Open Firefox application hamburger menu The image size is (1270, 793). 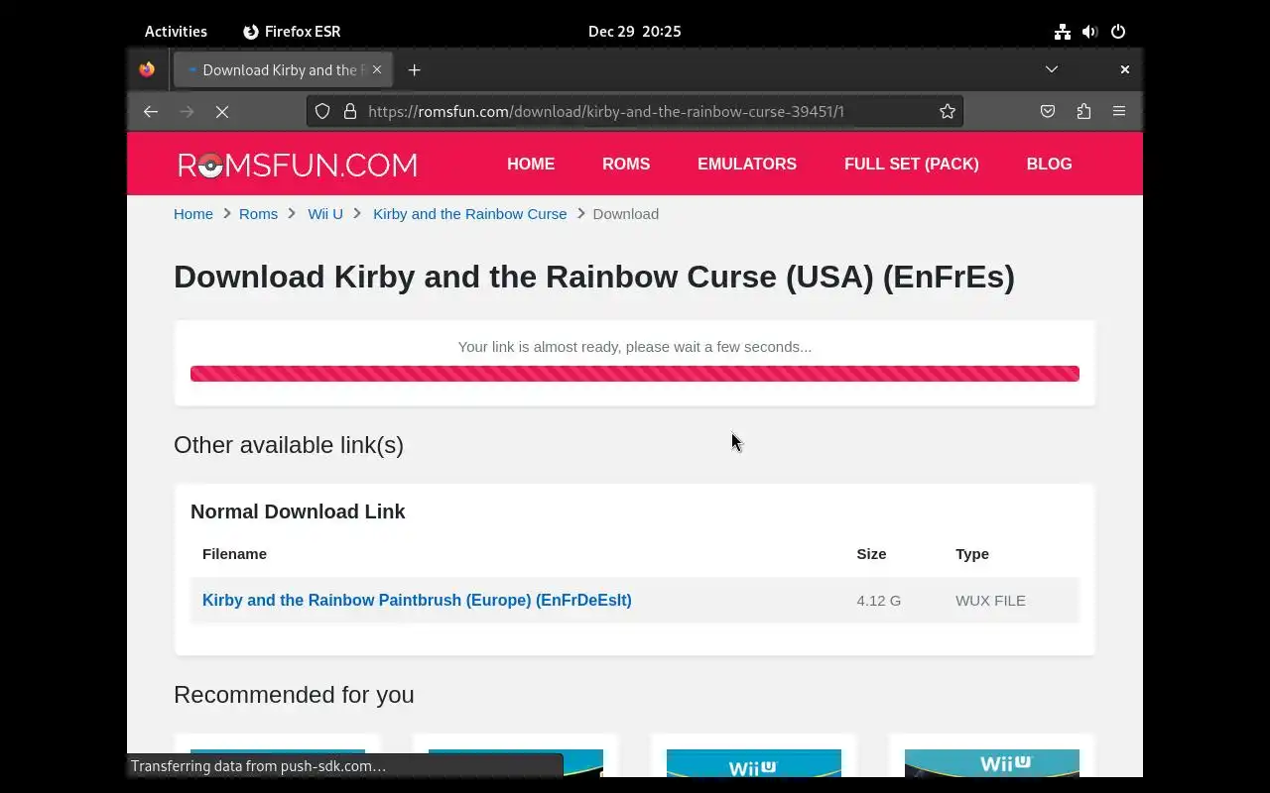point(1119,111)
